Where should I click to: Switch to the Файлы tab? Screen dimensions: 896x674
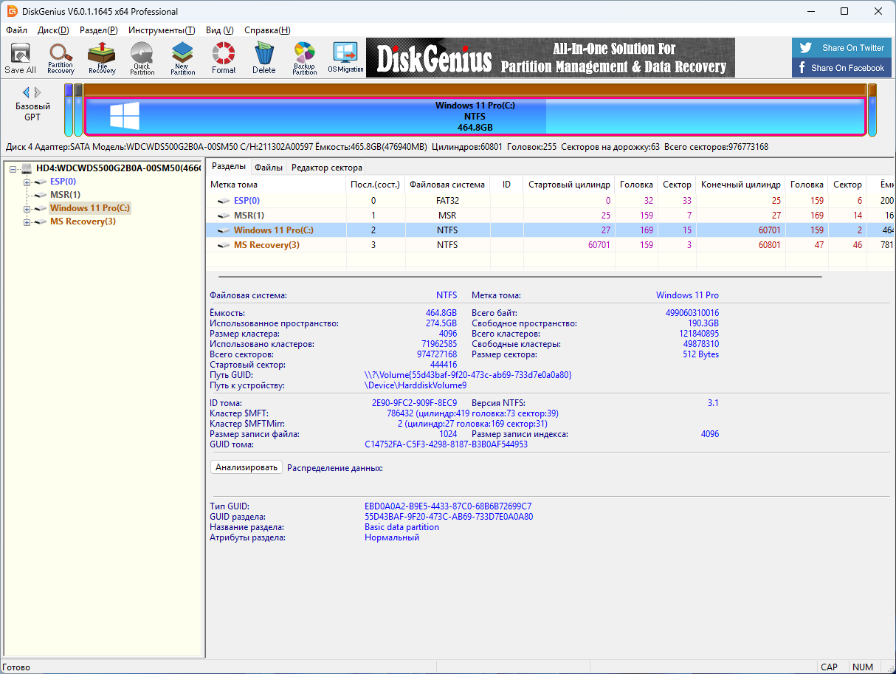point(269,168)
